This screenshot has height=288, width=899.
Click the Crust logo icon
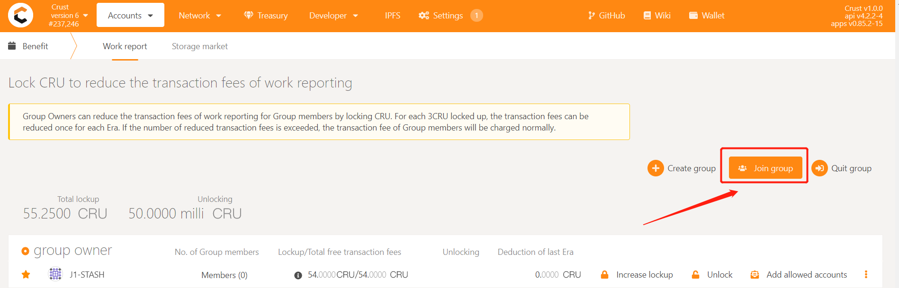(20, 15)
